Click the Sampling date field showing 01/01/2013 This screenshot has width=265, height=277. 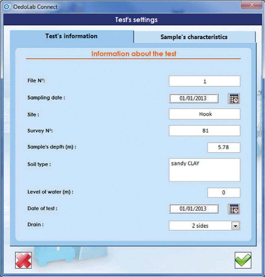pyautogui.click(x=194, y=98)
